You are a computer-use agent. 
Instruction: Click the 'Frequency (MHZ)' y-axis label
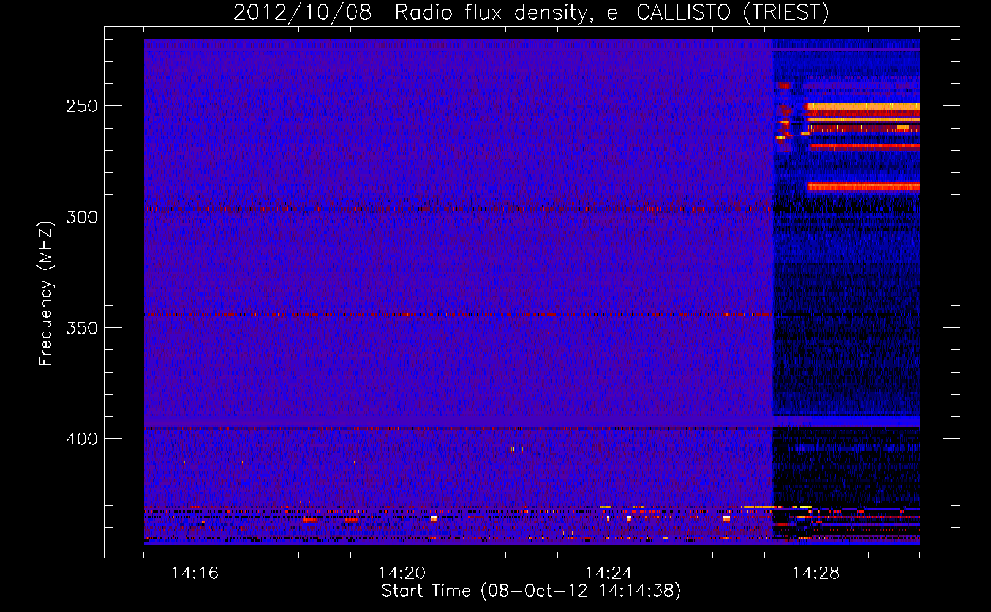point(46,293)
